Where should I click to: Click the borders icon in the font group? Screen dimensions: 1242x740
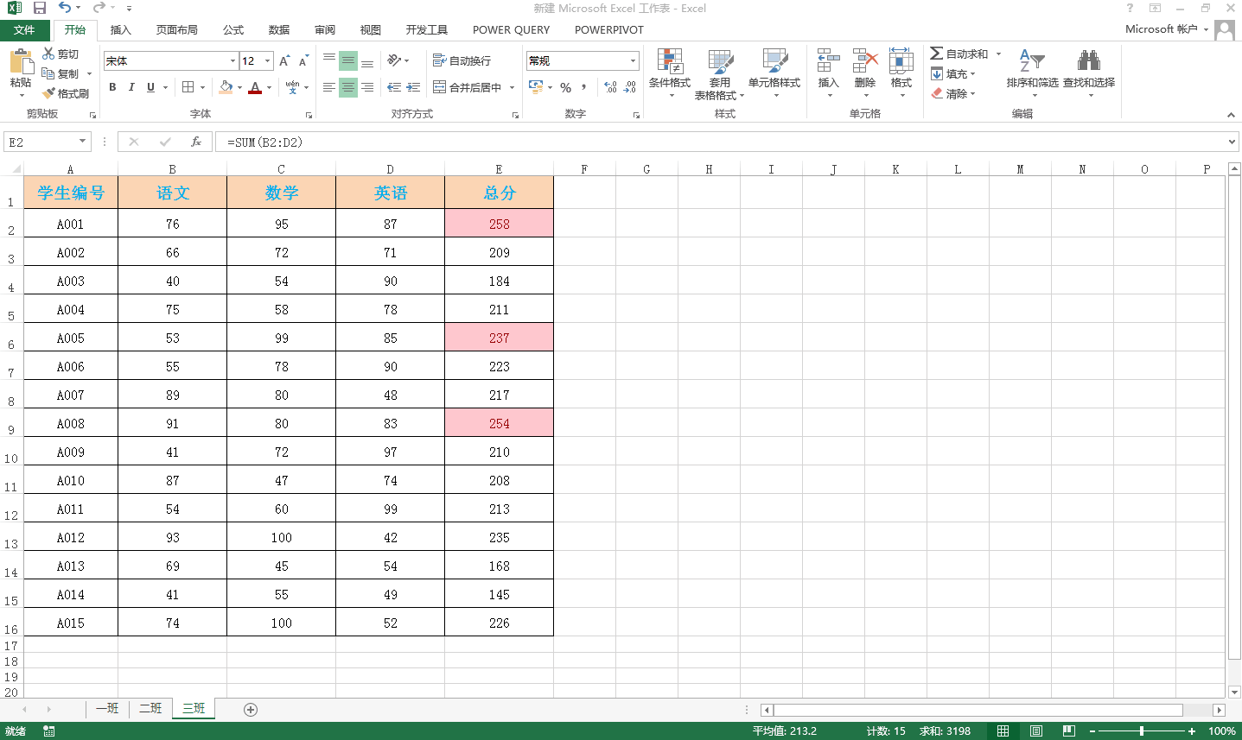188,87
